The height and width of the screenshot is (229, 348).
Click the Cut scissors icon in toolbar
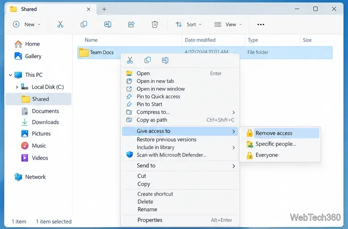(x=60, y=24)
